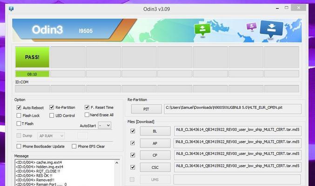The height and width of the screenshot is (186, 315).
Task: Tick Phone Bootloader Update checkbox
Action: [x=19, y=146]
